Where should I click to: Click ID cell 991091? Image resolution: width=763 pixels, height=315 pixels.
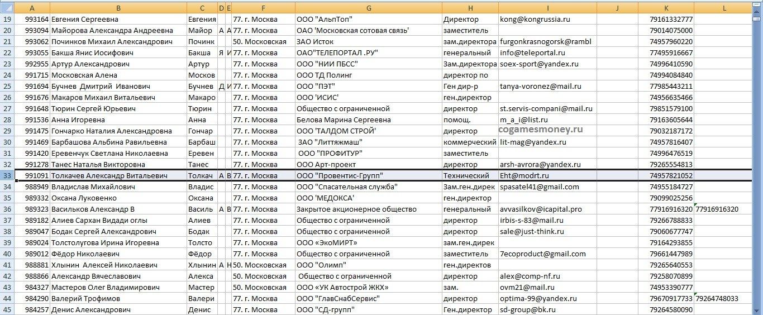point(32,175)
